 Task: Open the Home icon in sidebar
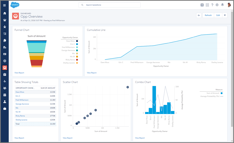(x=5, y=13)
